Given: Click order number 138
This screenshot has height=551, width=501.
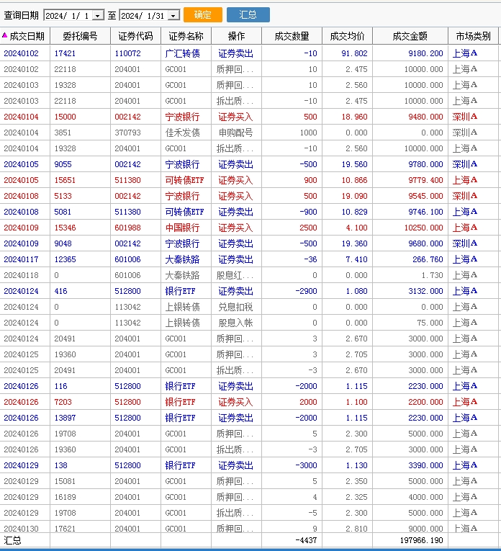Looking at the screenshot, I should click(60, 465).
